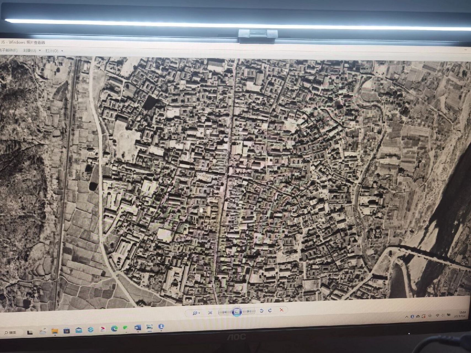Click the 打开(O) menu item
The height and width of the screenshot is (353, 471).
(51, 51)
